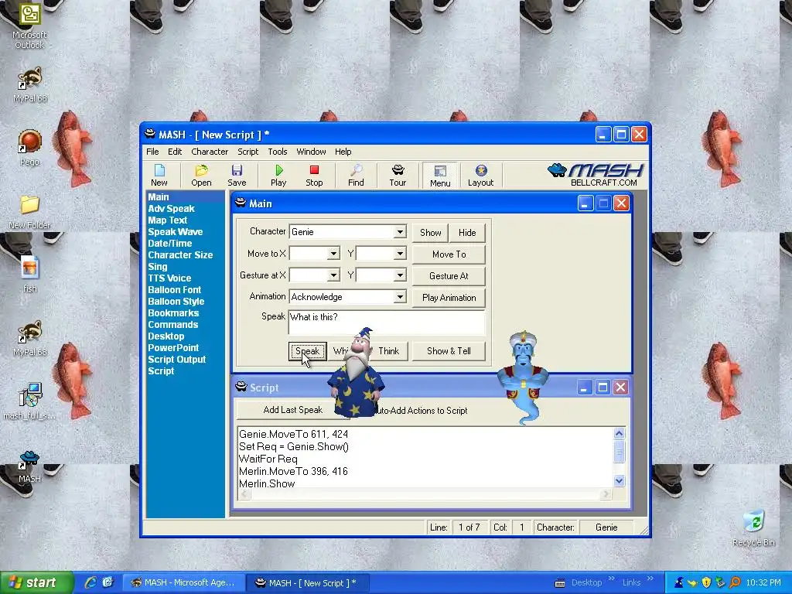
Task: Click the Speak button
Action: (x=307, y=351)
